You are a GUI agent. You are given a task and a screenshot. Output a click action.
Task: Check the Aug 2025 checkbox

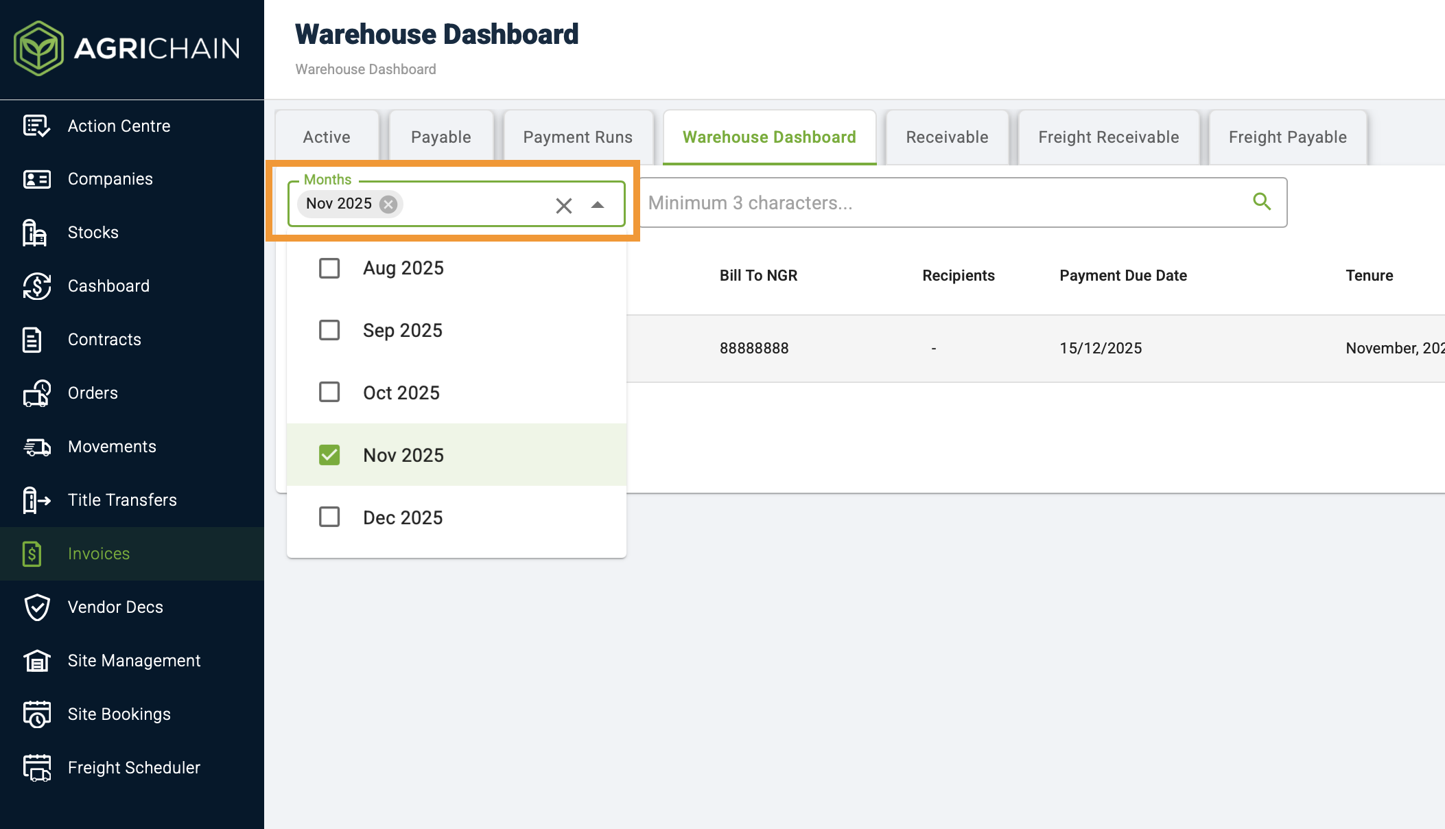[x=329, y=268]
